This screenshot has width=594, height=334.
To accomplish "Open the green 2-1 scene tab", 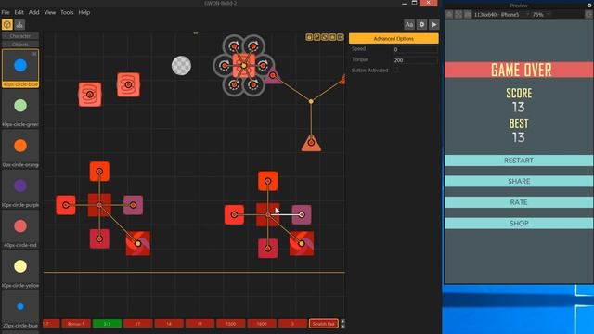I will tap(107, 324).
